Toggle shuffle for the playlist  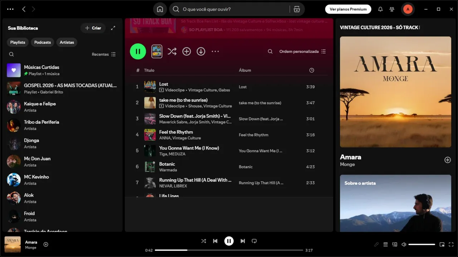pyautogui.click(x=172, y=51)
